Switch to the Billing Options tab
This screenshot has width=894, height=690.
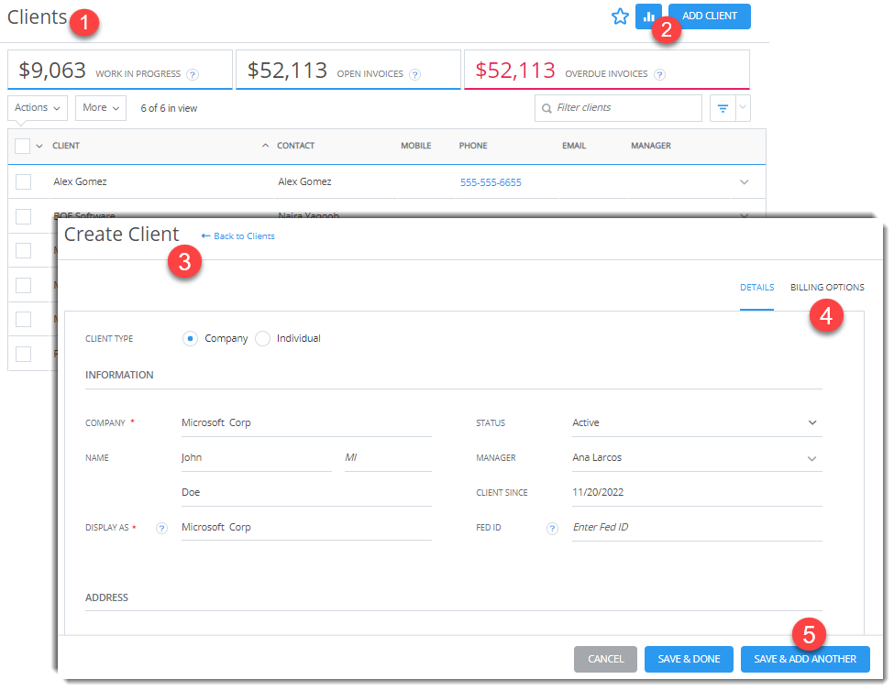tap(827, 287)
